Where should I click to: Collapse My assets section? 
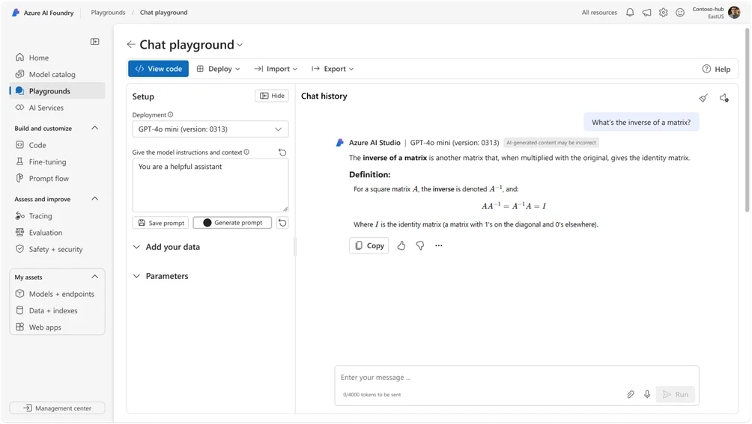point(95,277)
